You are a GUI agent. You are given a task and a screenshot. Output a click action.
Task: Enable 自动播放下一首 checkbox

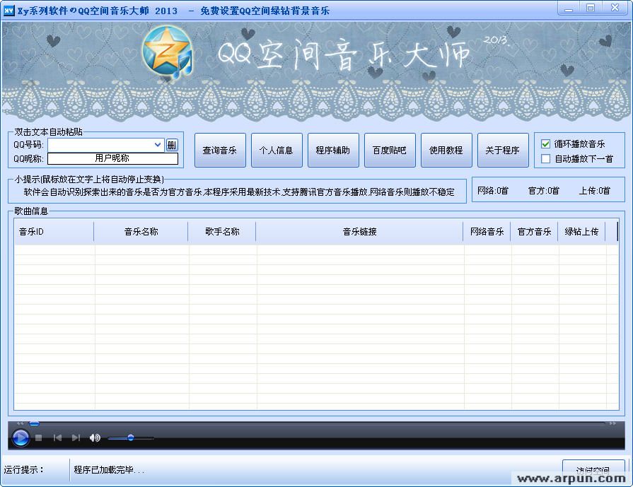(545, 158)
